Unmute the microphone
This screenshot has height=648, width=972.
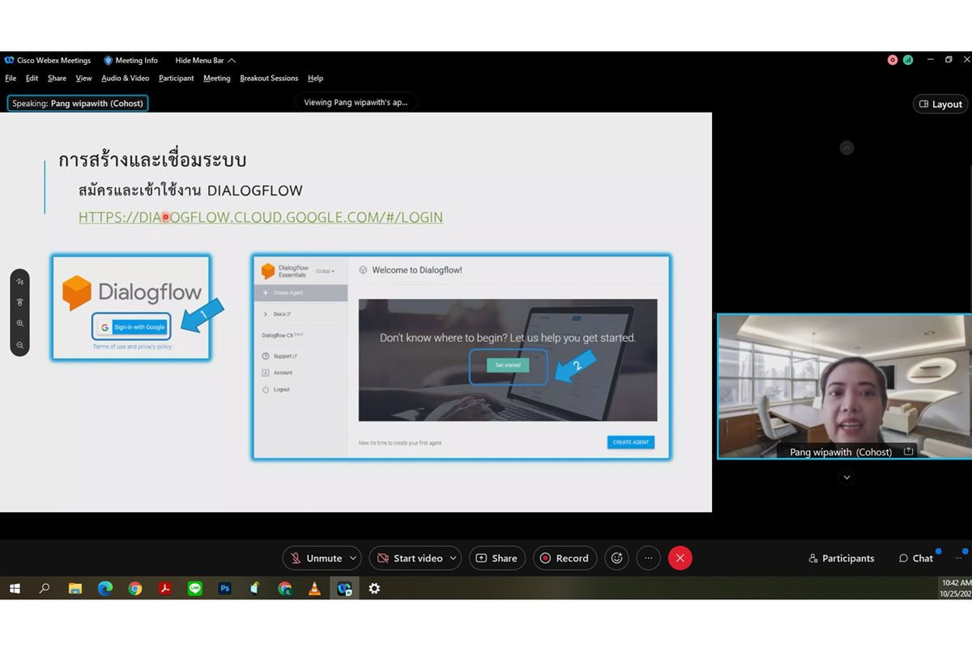(x=316, y=558)
